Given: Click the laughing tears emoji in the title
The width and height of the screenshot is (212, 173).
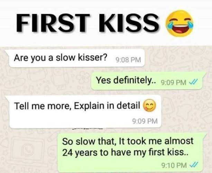Looking at the screenshot, I should 179,23.
